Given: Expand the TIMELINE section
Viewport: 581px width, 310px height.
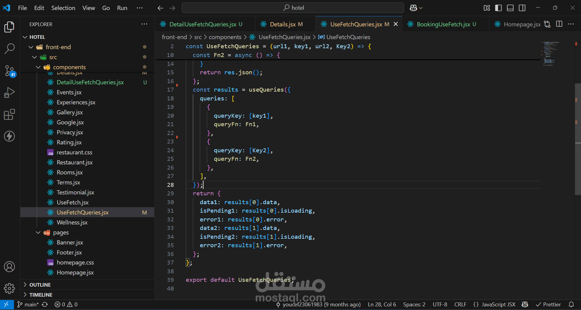Looking at the screenshot, I should click(x=87, y=295).
